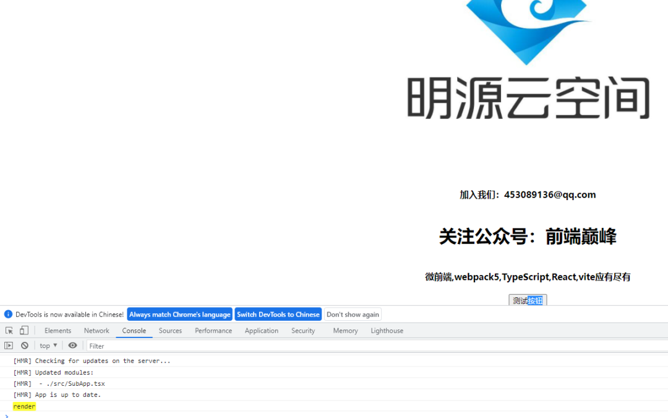
Task: Toggle the device toolbar icon
Action: (x=24, y=331)
